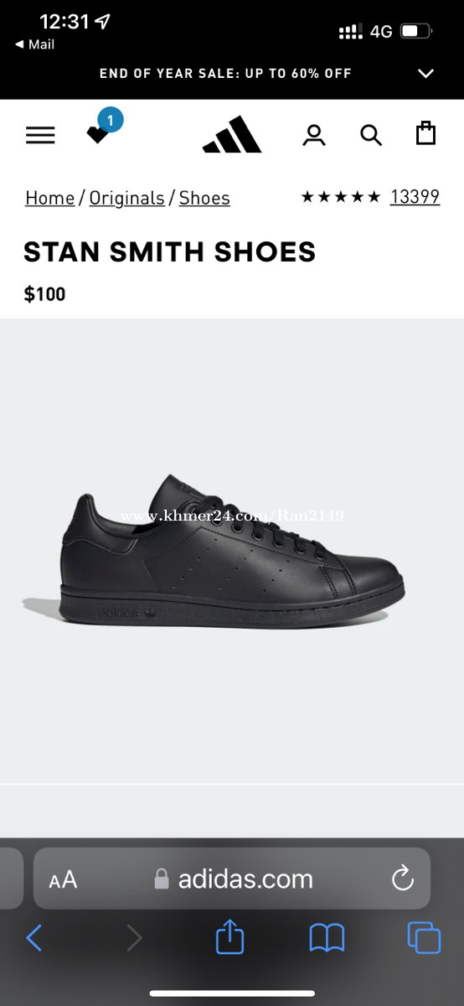Open the AA reader options menu
The height and width of the screenshot is (1006, 464).
click(x=63, y=879)
